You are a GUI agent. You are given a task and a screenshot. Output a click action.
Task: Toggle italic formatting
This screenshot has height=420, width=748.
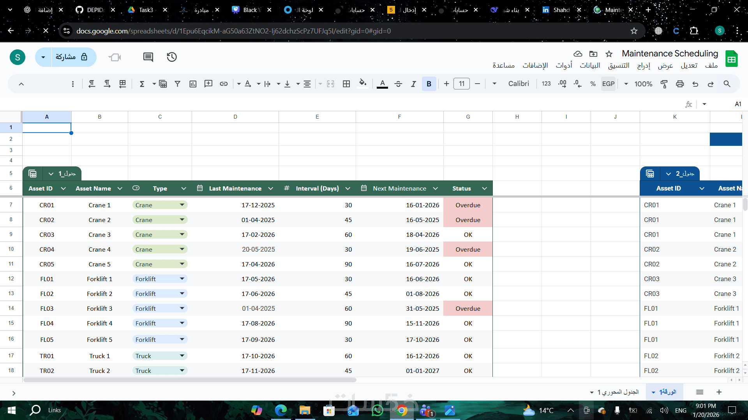tap(413, 84)
